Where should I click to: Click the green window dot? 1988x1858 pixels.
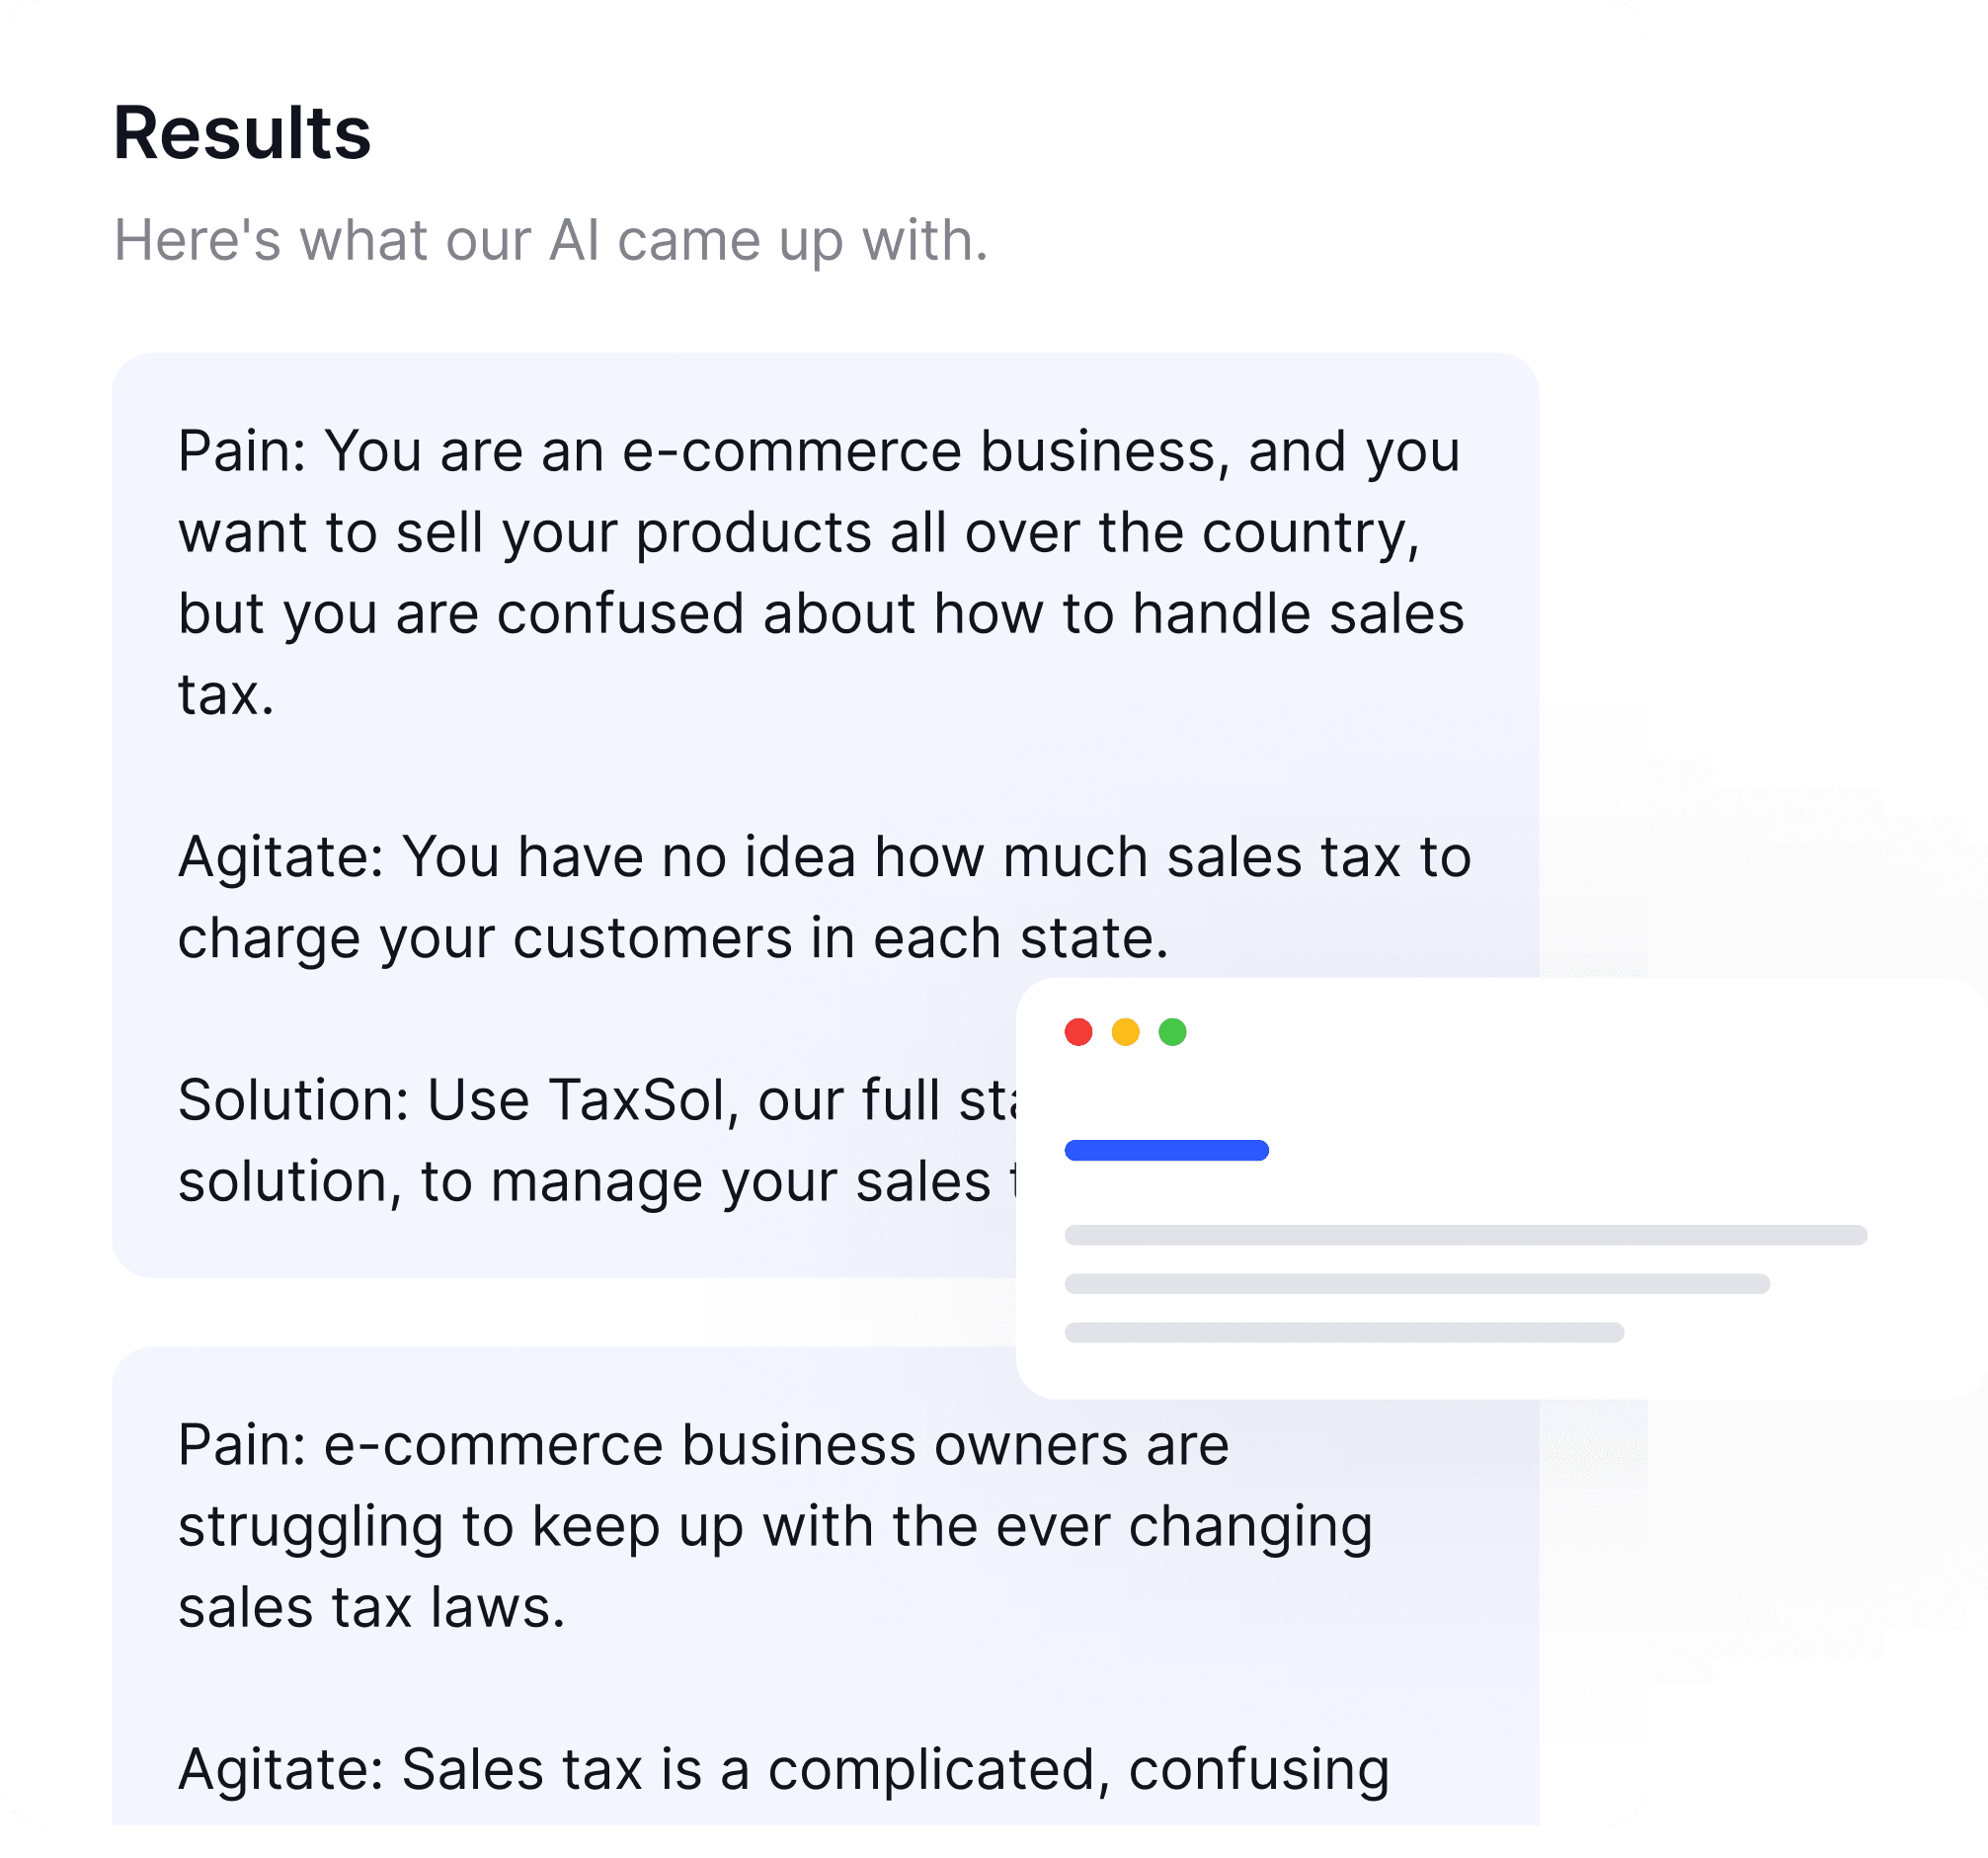(1172, 1032)
